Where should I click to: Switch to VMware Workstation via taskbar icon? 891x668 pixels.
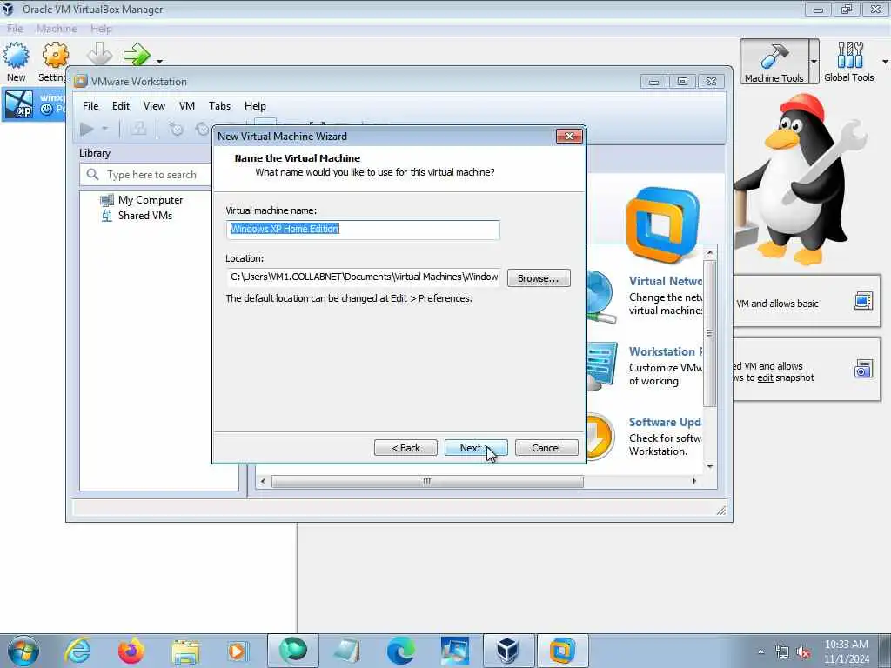click(x=562, y=651)
